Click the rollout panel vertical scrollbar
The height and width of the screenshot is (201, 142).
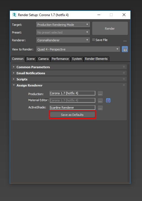tap(128, 123)
